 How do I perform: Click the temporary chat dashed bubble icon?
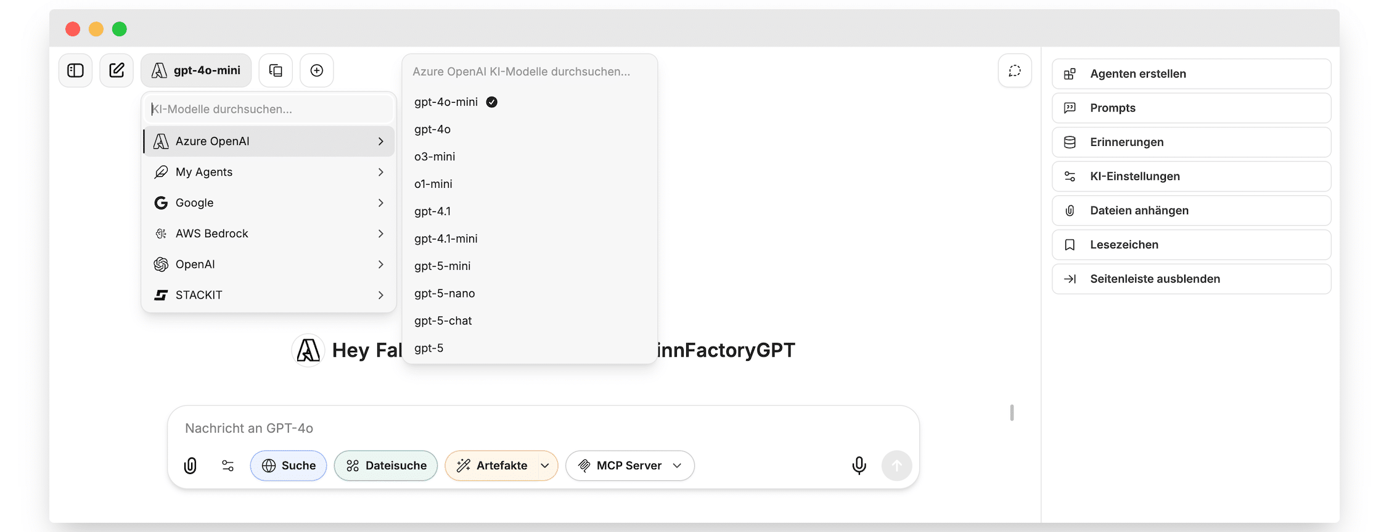coord(1015,71)
